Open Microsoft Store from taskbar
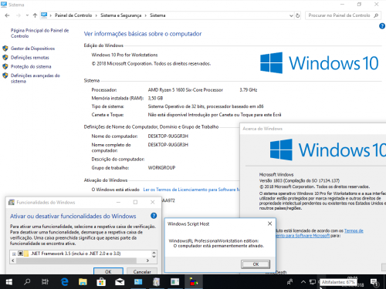 [x=101, y=282]
